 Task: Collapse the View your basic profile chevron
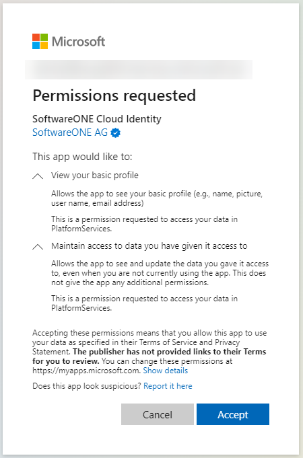[38, 176]
